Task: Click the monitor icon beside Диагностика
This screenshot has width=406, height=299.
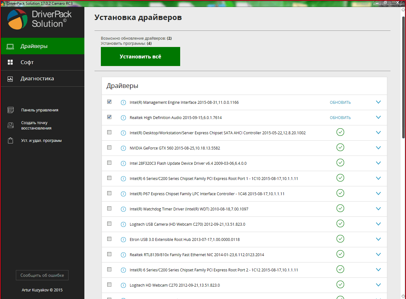Action: point(10,79)
